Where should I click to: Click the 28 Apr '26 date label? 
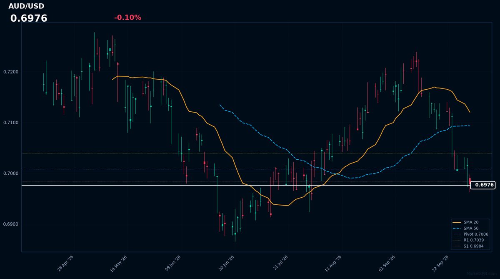coord(65,264)
